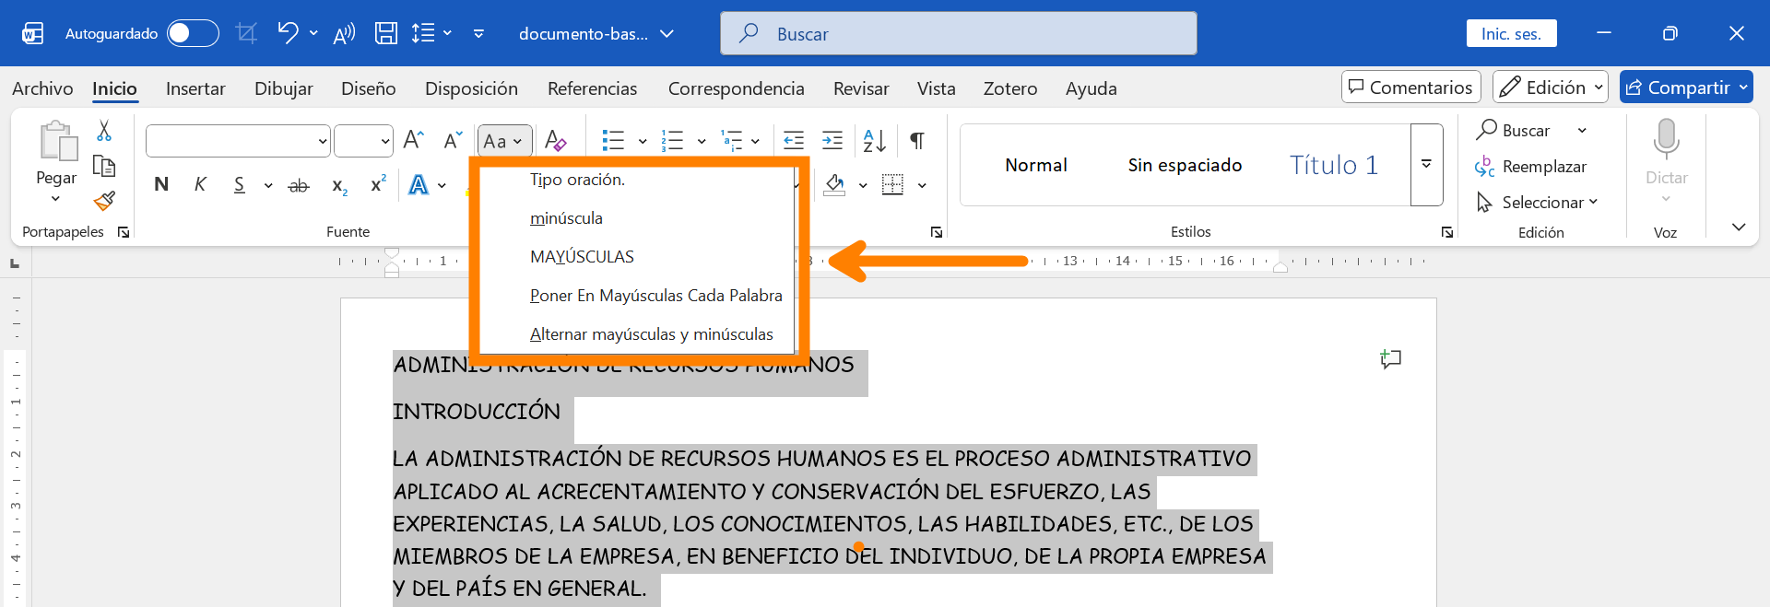Screen dimensions: 1770x607
Task: Open the Correspondencia tab
Action: coord(736,88)
